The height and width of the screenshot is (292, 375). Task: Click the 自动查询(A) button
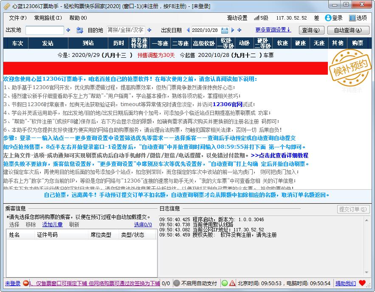click(348, 30)
